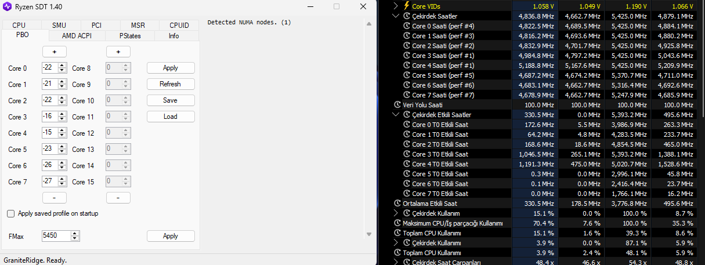Click the clock icon beside Core 7 Saati (perf #7)
This screenshot has width=705, height=265.
[x=406, y=95]
